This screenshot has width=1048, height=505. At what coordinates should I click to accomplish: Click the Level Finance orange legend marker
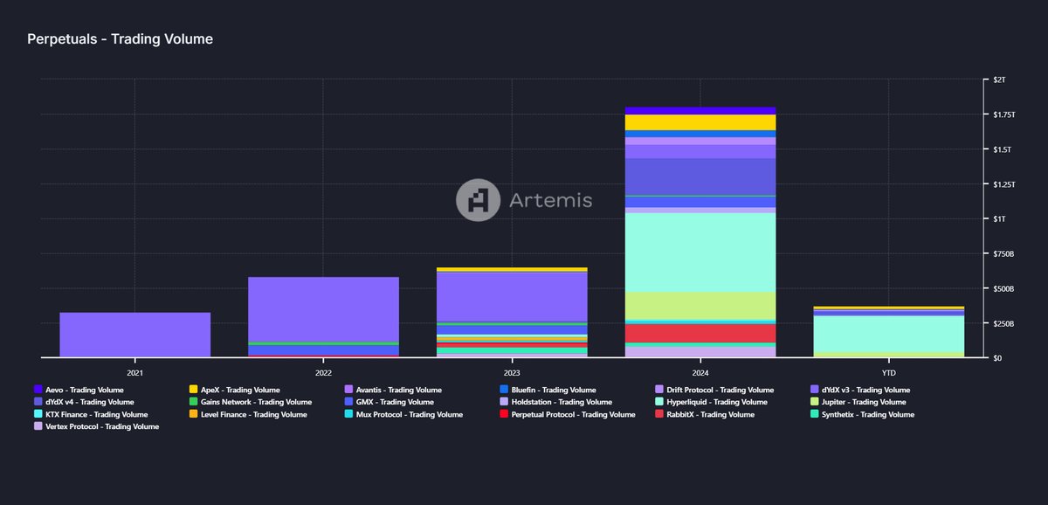point(193,414)
